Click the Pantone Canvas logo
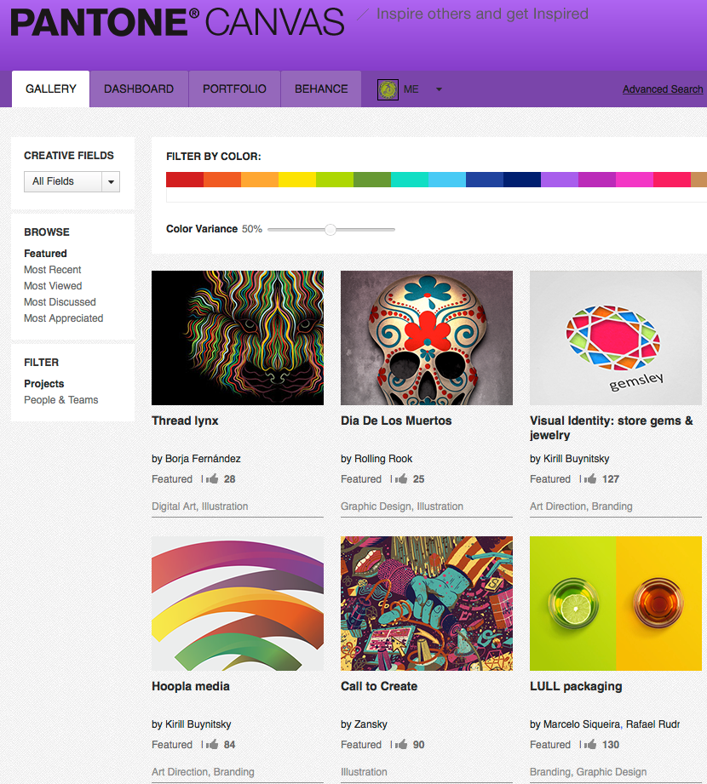707x784 pixels. tap(177, 22)
